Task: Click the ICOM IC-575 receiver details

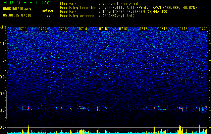Action: [135, 12]
